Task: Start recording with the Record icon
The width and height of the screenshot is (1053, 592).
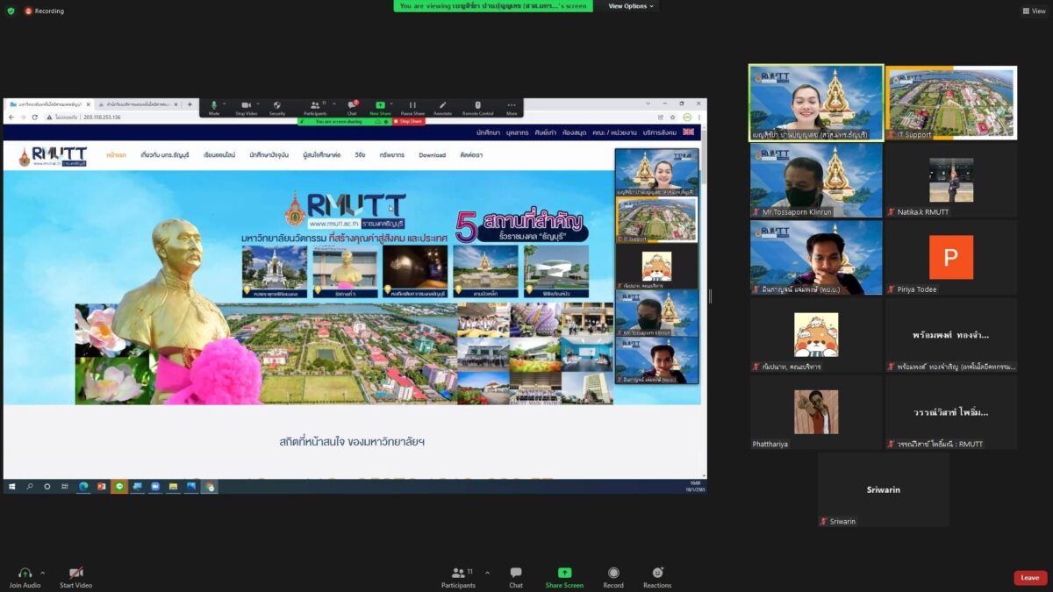Action: pyautogui.click(x=613, y=573)
